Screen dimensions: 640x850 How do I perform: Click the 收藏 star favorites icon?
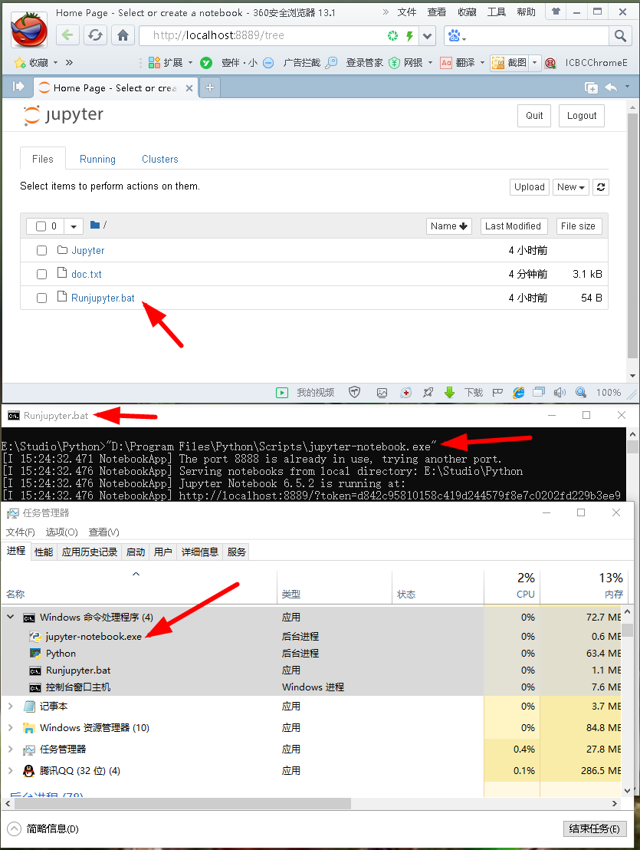coord(20,62)
